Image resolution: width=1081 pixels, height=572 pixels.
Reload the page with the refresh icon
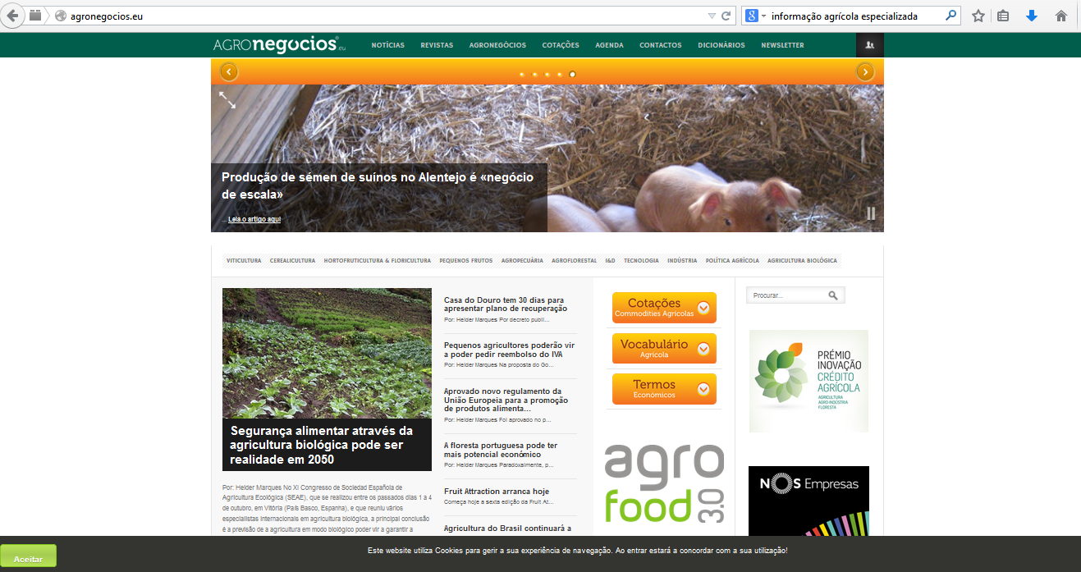pyautogui.click(x=726, y=16)
